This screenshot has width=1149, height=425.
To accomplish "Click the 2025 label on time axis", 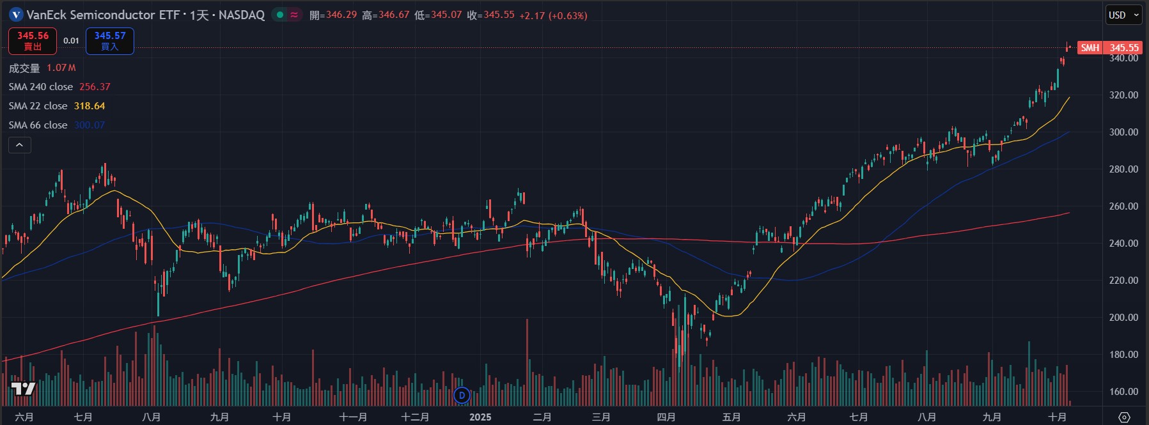I will click(x=480, y=417).
